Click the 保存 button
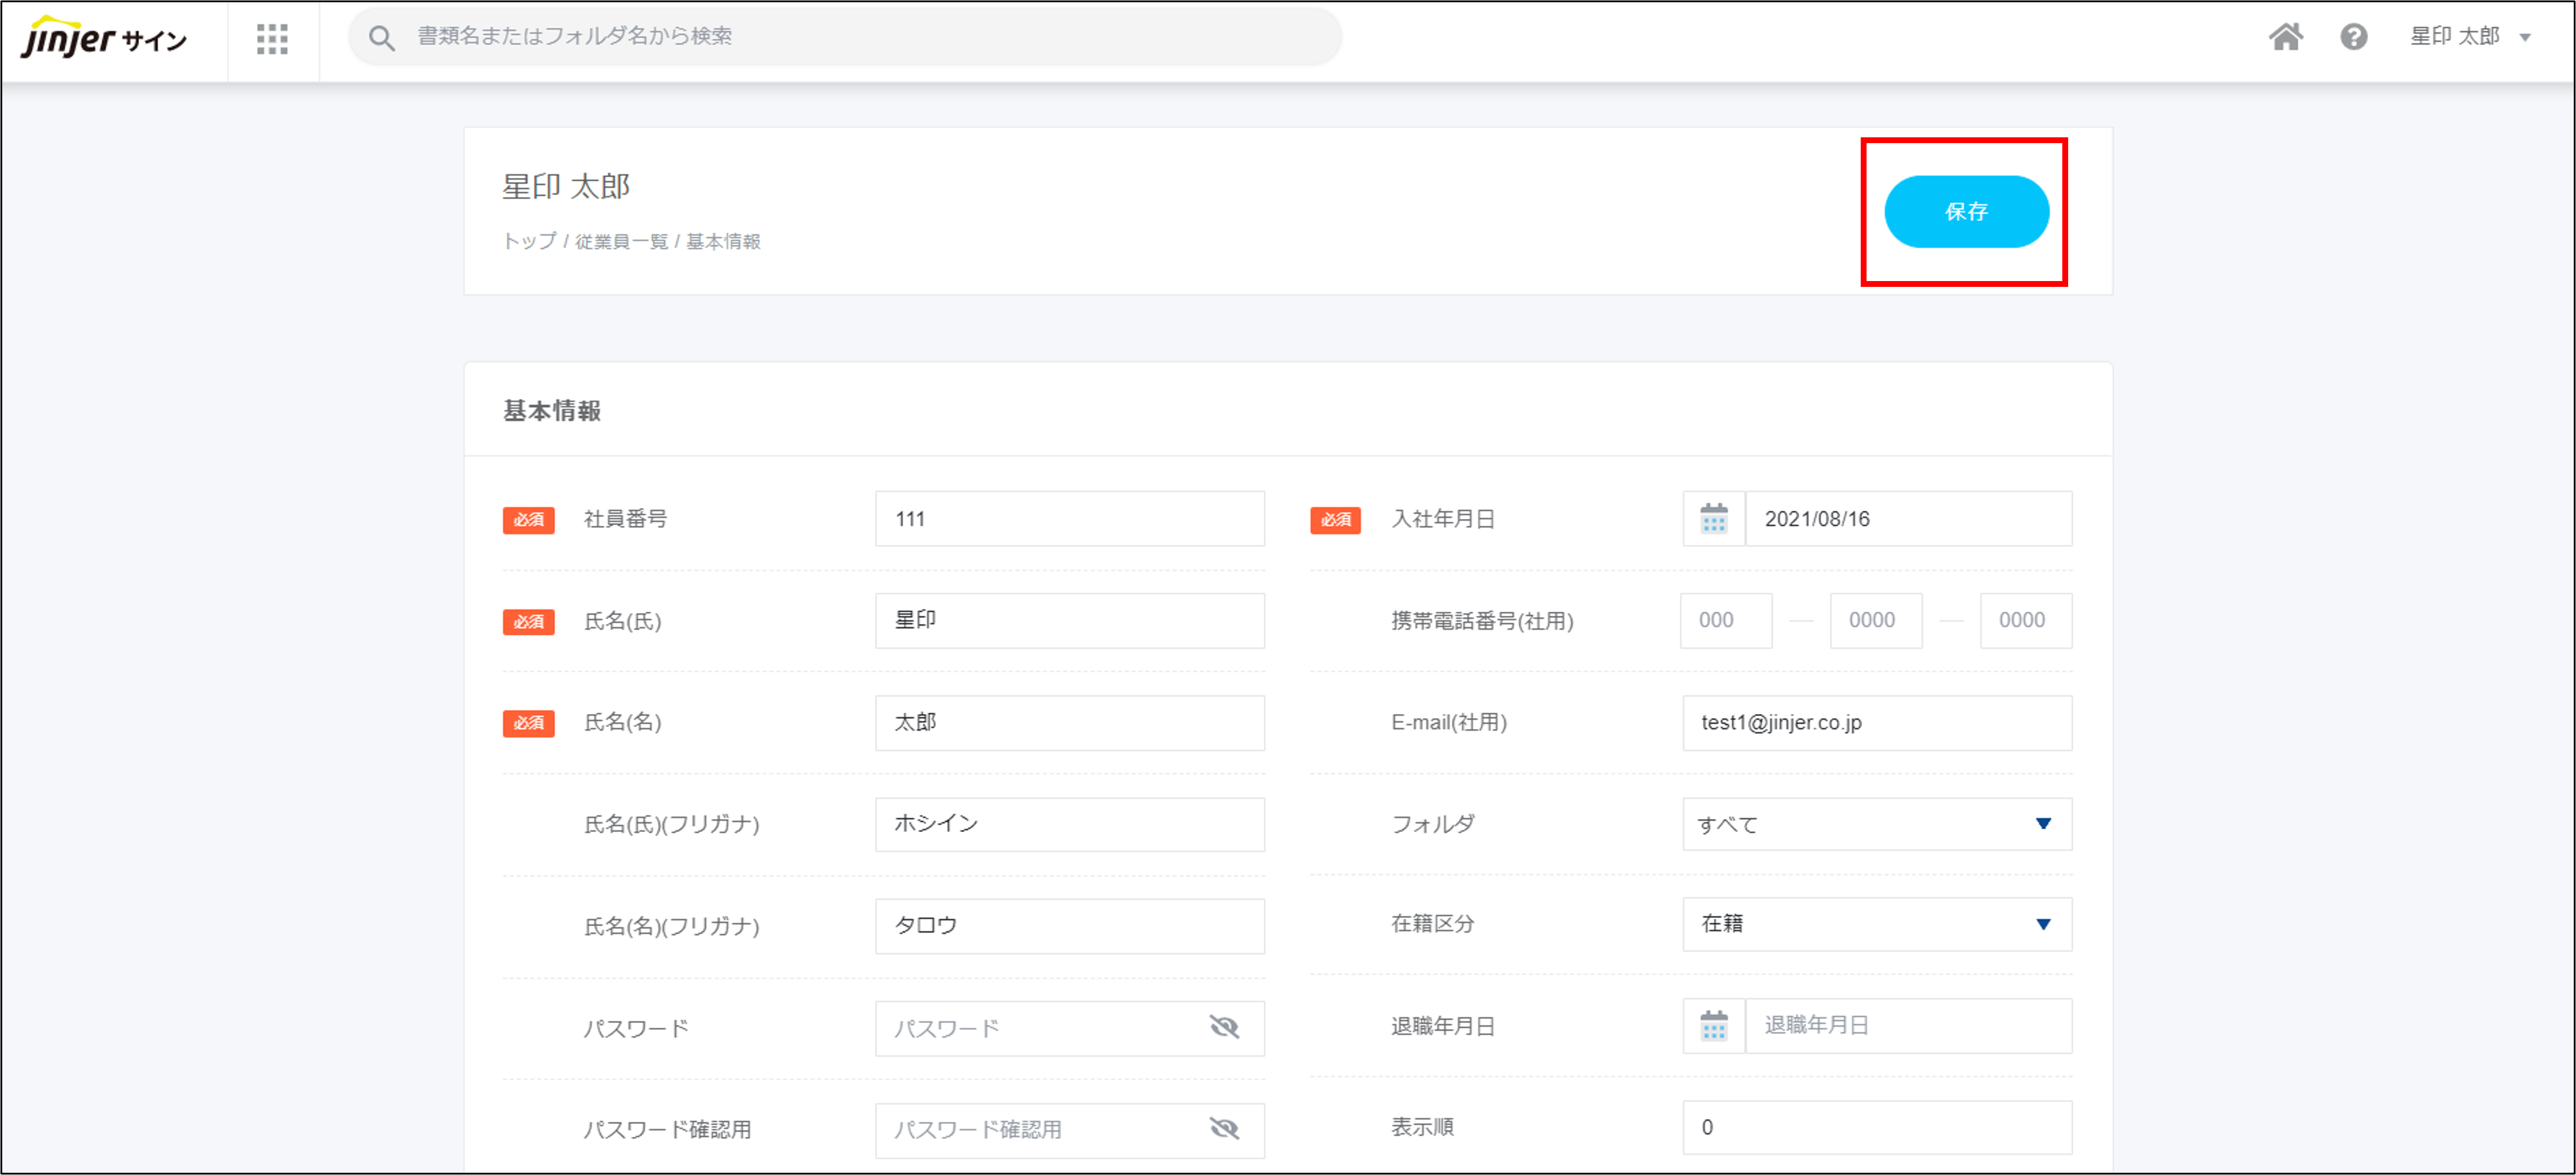This screenshot has height=1175, width=2576. point(1965,212)
